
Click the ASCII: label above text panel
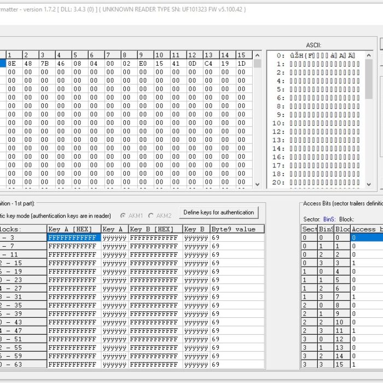[314, 45]
